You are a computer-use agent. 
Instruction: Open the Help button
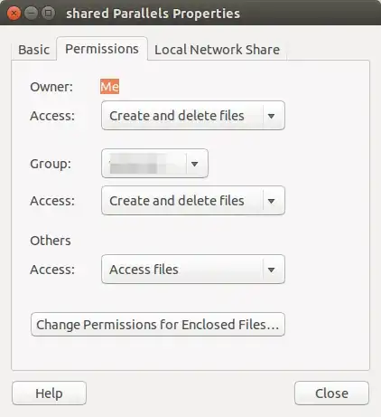tap(49, 393)
